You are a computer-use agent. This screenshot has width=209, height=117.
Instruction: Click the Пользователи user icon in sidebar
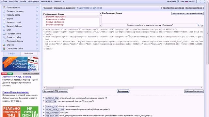tap(4, 7)
